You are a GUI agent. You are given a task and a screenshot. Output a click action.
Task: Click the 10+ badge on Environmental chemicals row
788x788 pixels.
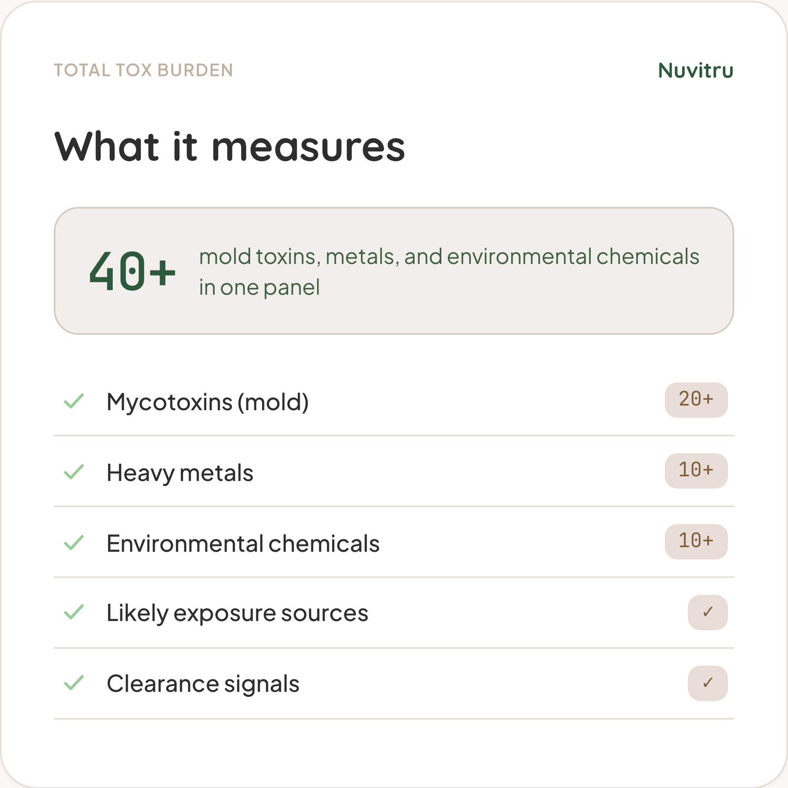(x=696, y=542)
